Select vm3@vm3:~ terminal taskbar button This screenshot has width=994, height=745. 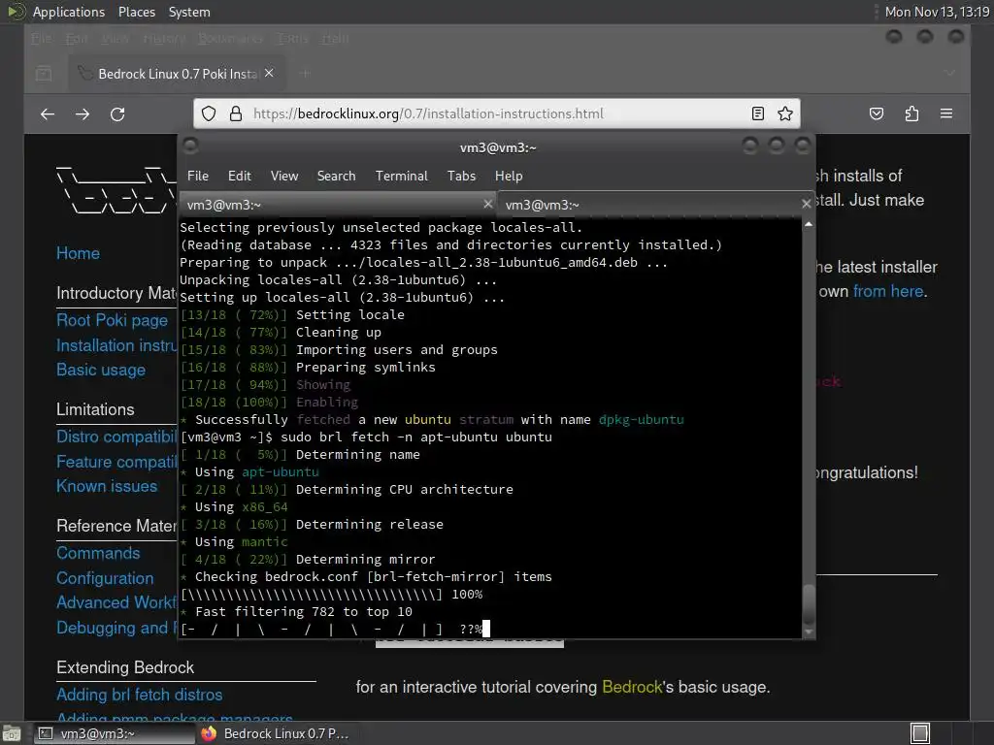click(x=113, y=733)
